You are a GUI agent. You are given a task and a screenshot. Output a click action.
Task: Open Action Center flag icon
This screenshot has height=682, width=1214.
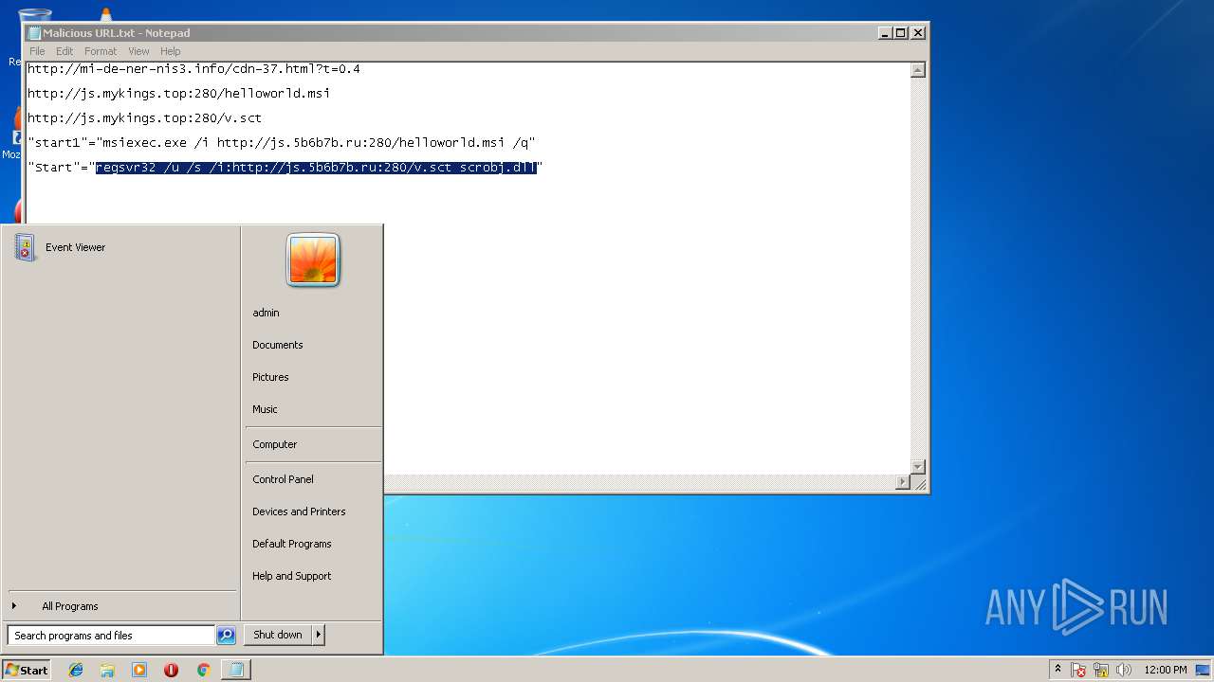(x=1079, y=670)
